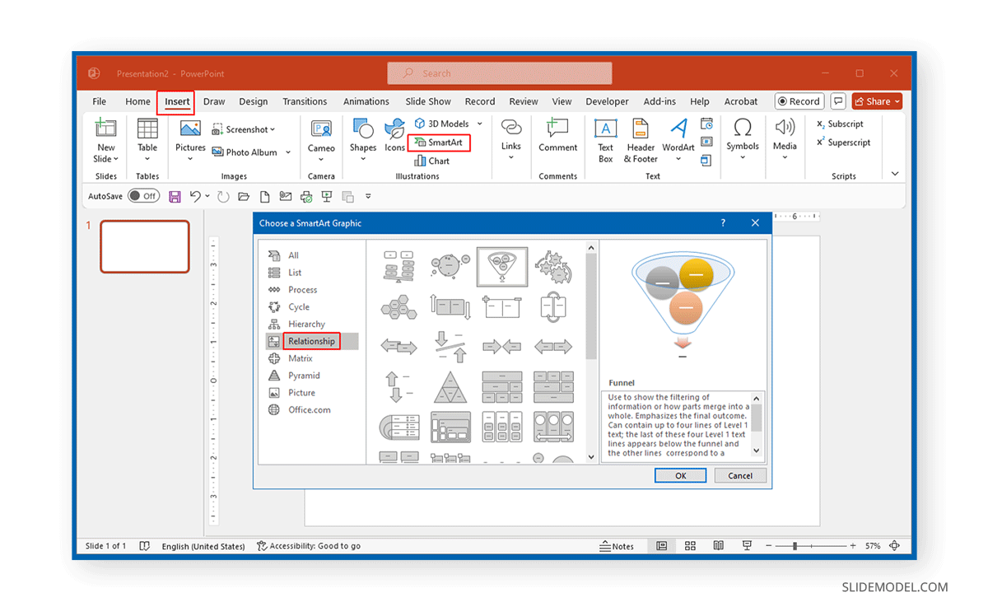Open the Comments pane icon beside Record
Viewport: 988px width, 612px height.
click(838, 101)
